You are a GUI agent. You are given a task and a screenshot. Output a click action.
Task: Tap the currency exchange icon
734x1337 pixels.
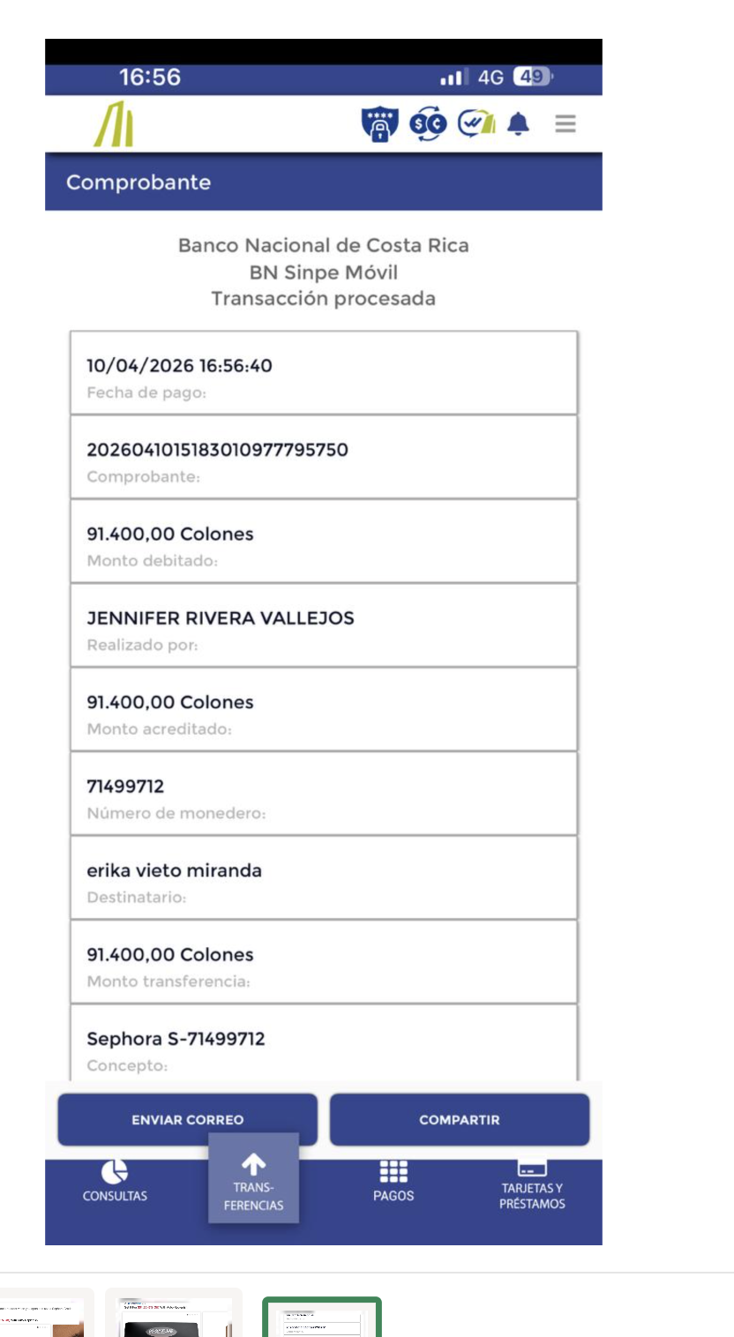pos(429,124)
